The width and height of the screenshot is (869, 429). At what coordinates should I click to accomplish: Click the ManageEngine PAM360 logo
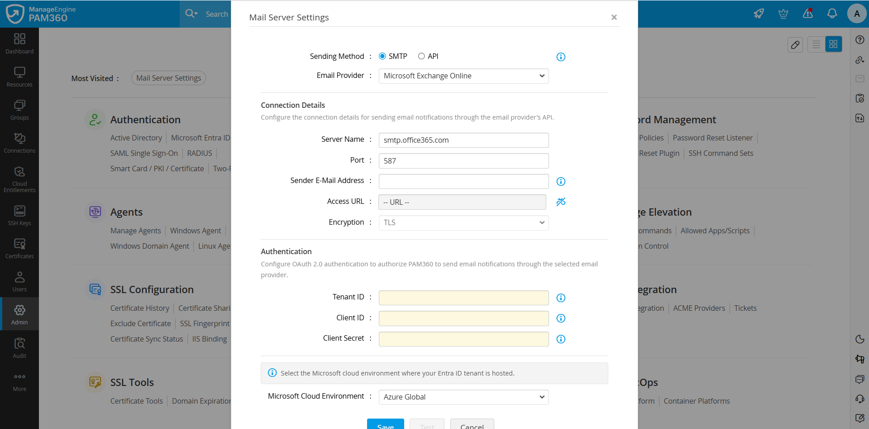coord(41,14)
